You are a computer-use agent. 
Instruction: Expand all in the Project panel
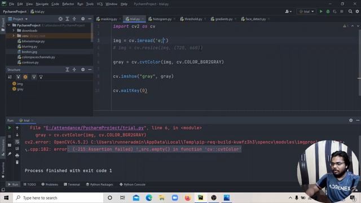click(x=67, y=19)
